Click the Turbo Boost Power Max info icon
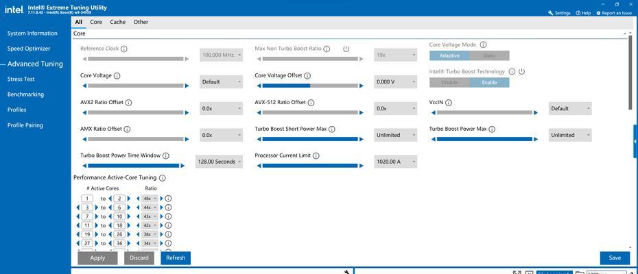638x274 pixels. click(491, 129)
